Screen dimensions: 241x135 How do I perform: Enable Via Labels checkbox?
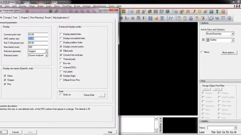coord(61,72)
